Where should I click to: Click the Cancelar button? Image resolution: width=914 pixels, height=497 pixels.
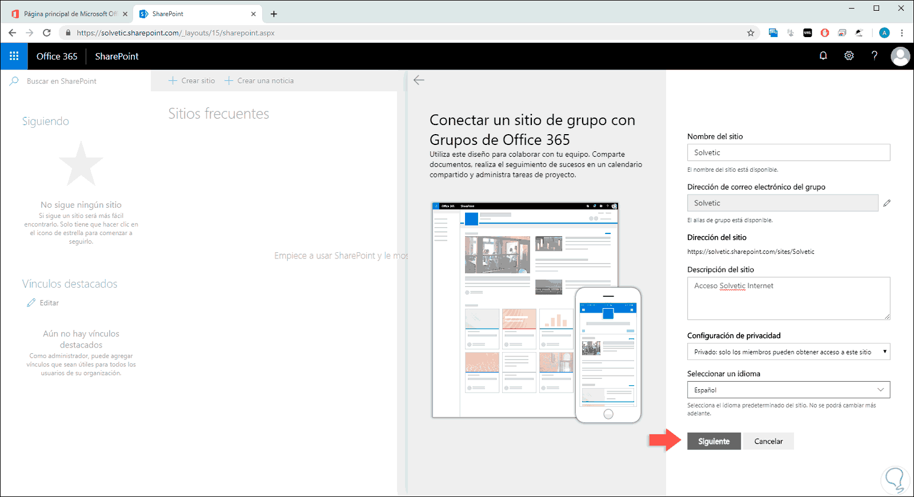768,441
